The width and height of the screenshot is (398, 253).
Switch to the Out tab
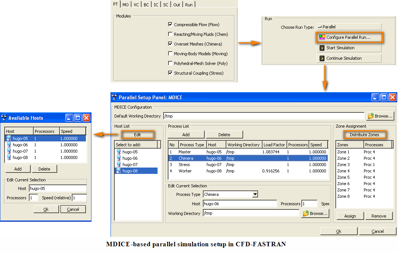pyautogui.click(x=177, y=4)
